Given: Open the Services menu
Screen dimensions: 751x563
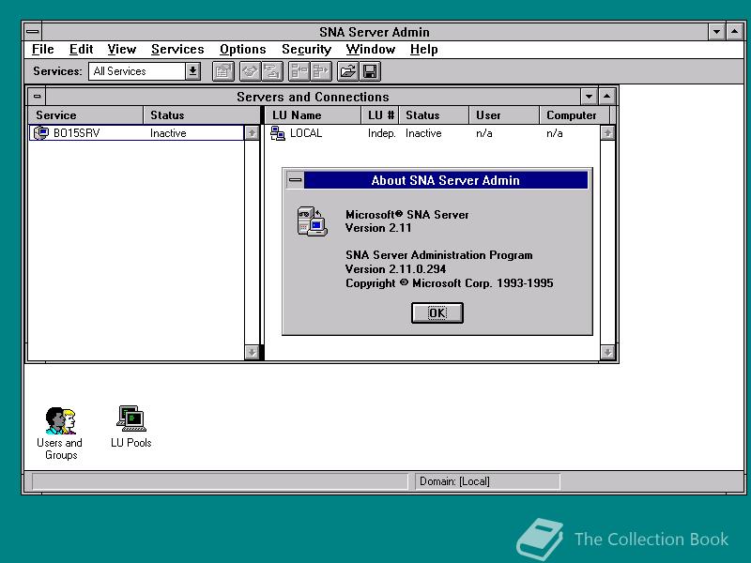Looking at the screenshot, I should [x=177, y=50].
